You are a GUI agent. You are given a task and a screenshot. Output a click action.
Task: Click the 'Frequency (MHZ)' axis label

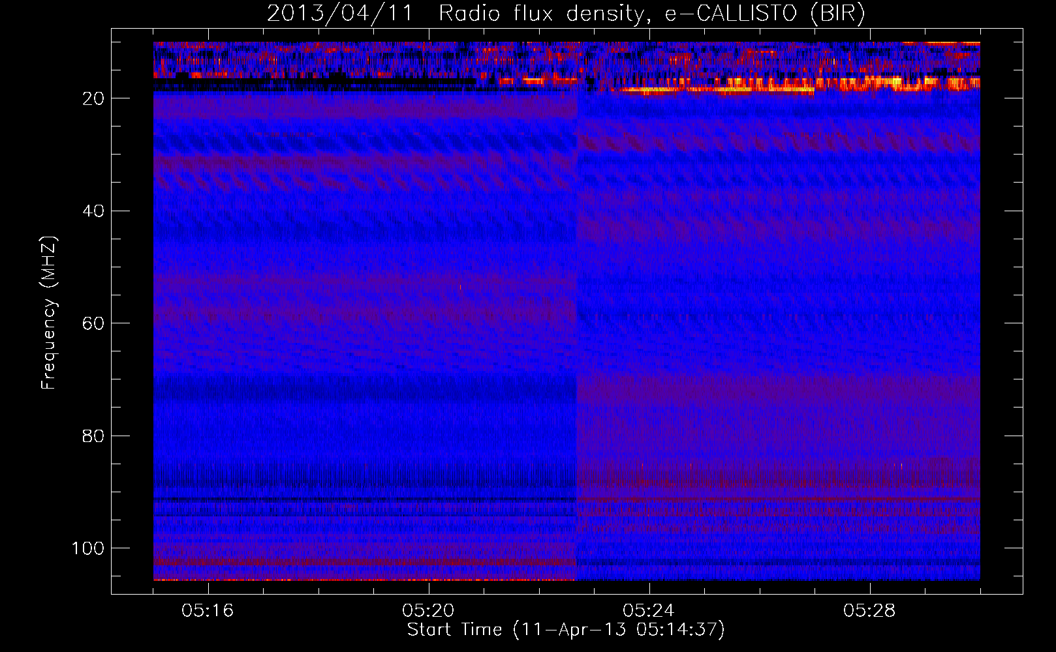(x=49, y=312)
